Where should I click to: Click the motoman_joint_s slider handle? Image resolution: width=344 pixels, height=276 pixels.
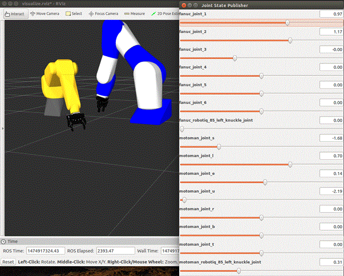219,147
